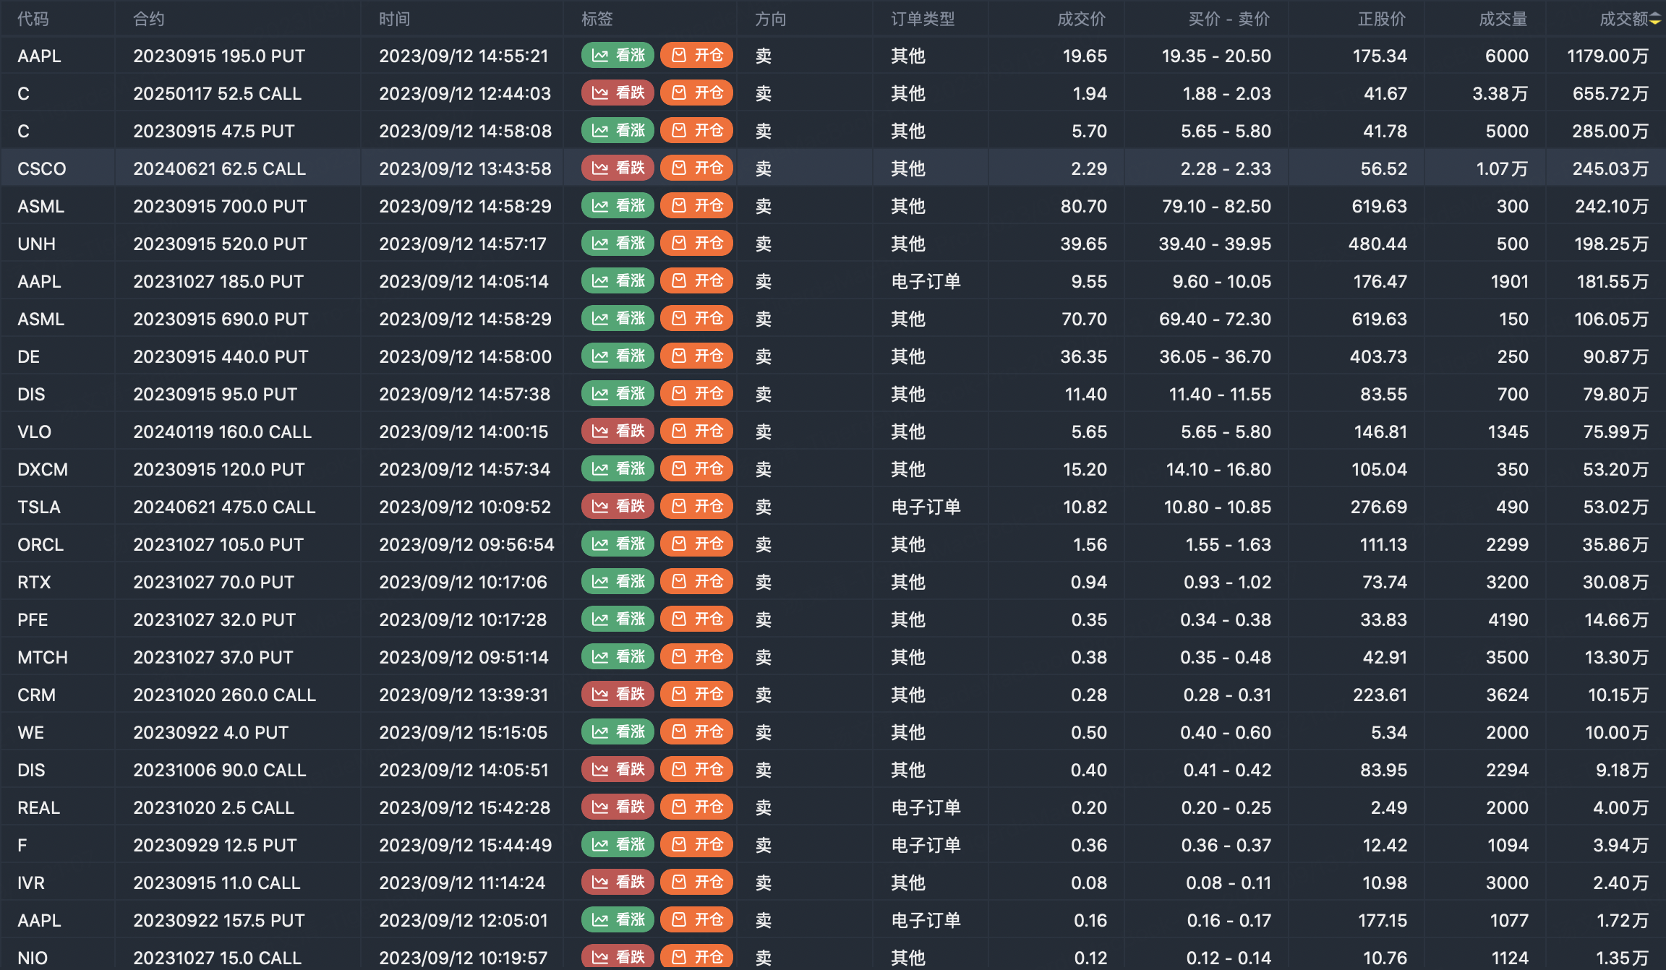Click the 看涨 badge on the F 12.5 PUT row
Image resolution: width=1666 pixels, height=970 pixels.
(618, 845)
